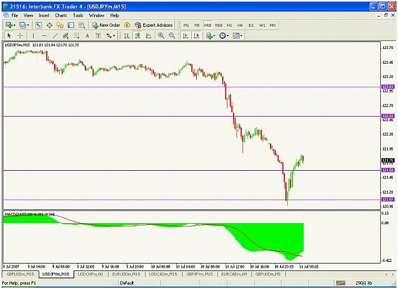Open the Help menu
This screenshot has width=398, height=288.
(115, 15)
